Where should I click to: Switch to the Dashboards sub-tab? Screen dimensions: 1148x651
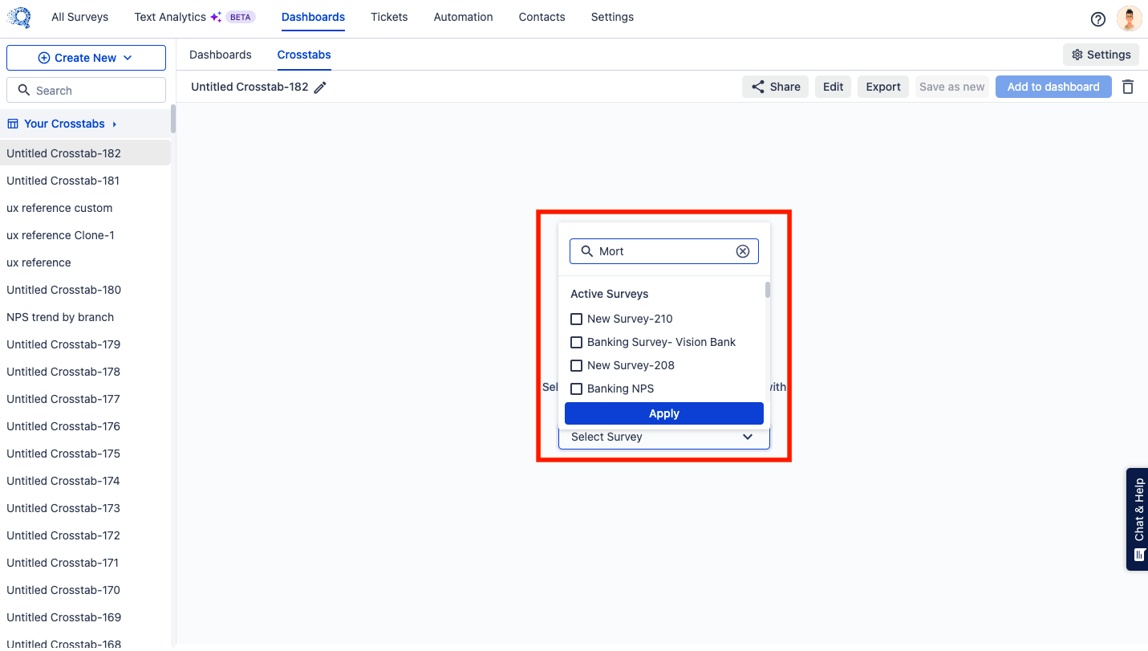(x=220, y=55)
